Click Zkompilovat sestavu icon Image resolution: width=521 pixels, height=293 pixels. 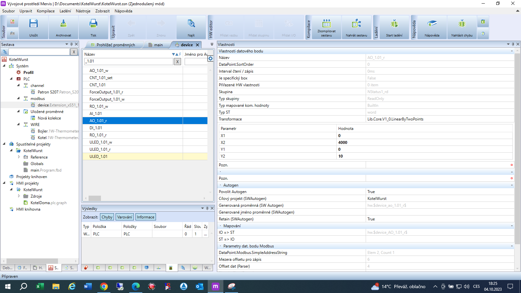click(326, 24)
